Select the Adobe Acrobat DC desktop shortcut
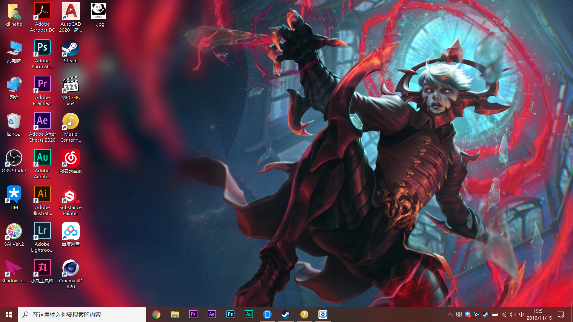This screenshot has width=573, height=322. point(42,17)
